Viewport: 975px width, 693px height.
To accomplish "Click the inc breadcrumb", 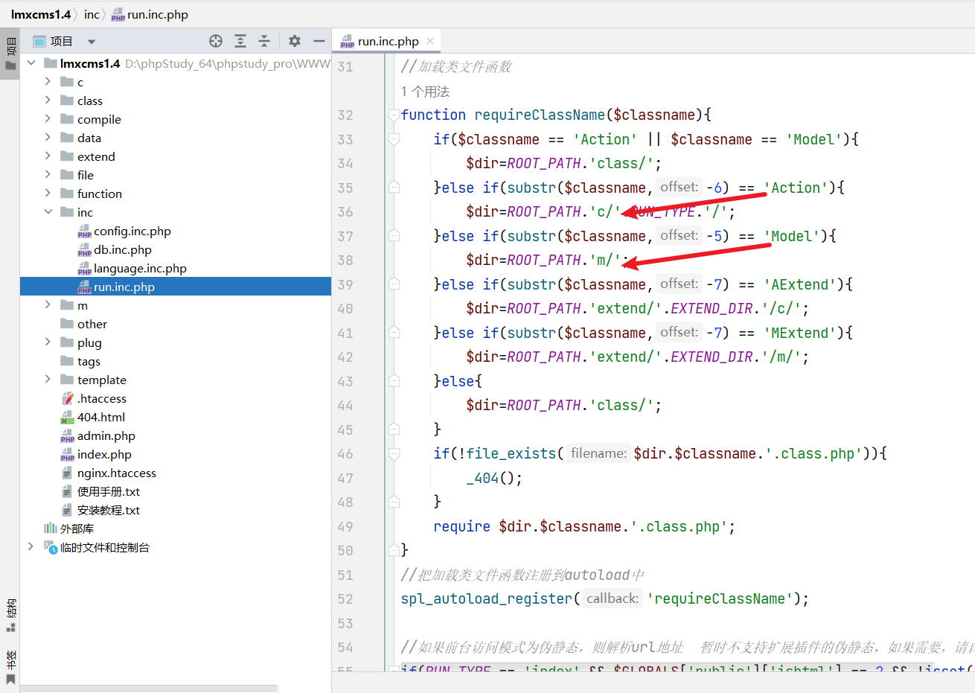I will pos(92,14).
